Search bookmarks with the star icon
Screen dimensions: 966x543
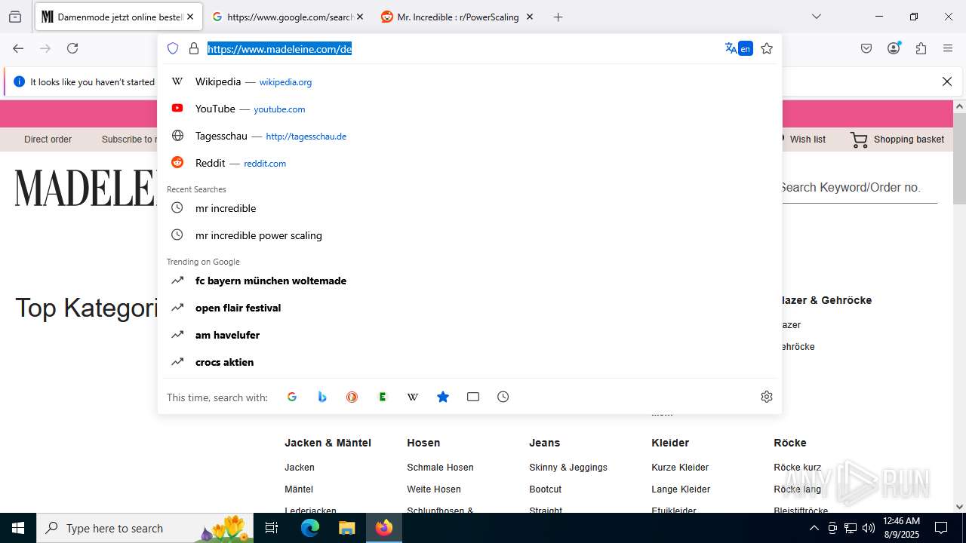tap(443, 397)
